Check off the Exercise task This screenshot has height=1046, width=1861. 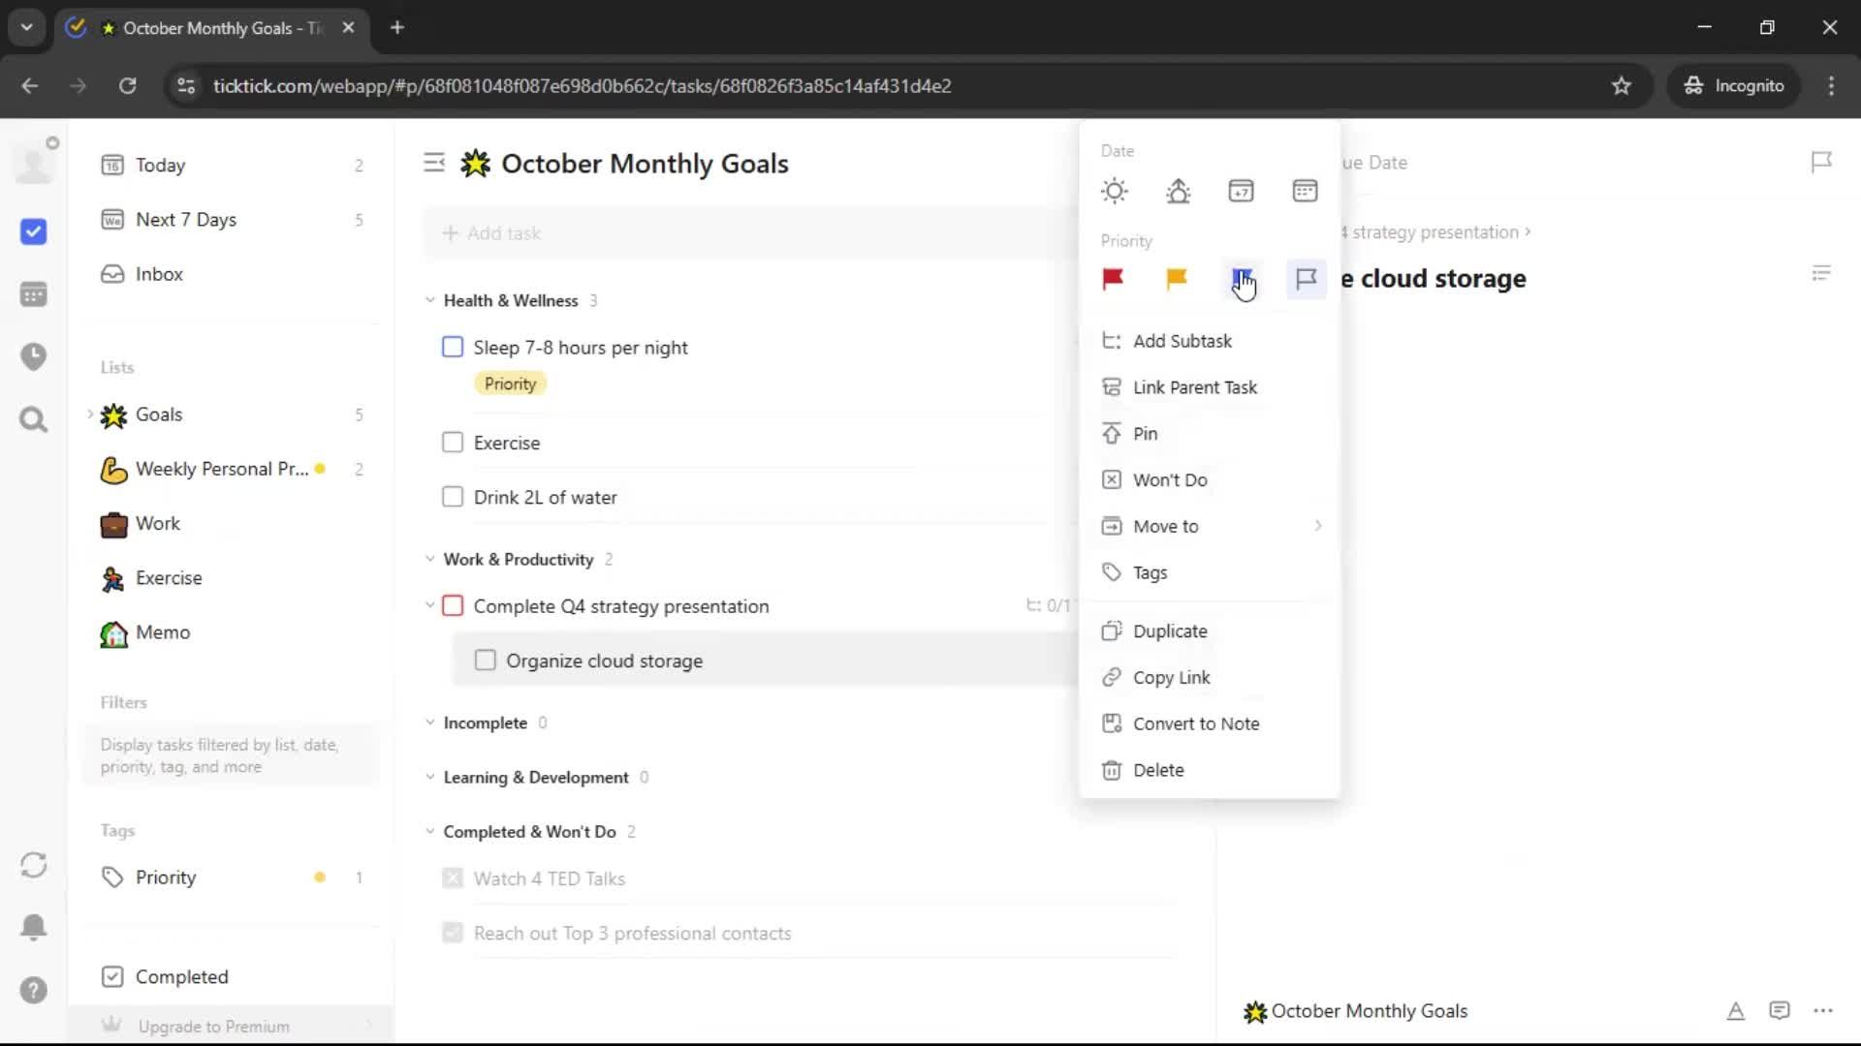453,443
